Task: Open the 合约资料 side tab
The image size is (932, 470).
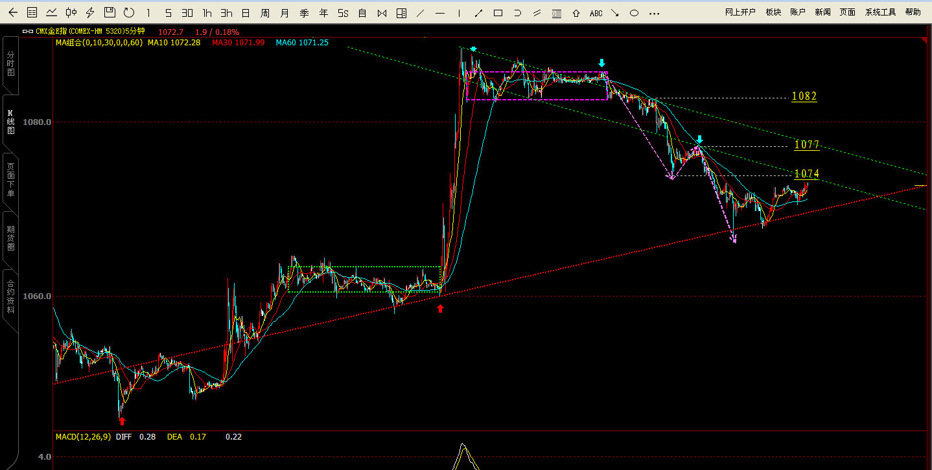Action: 10,297
